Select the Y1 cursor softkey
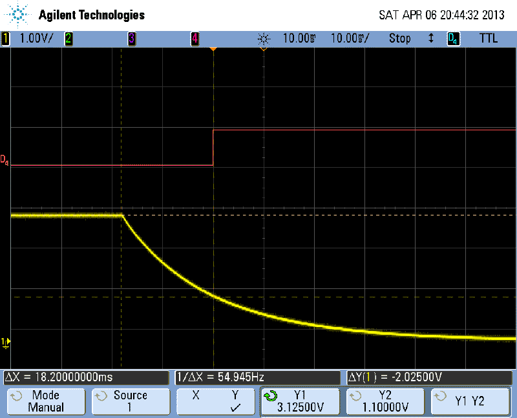This screenshot has width=517, height=418. coord(300,401)
